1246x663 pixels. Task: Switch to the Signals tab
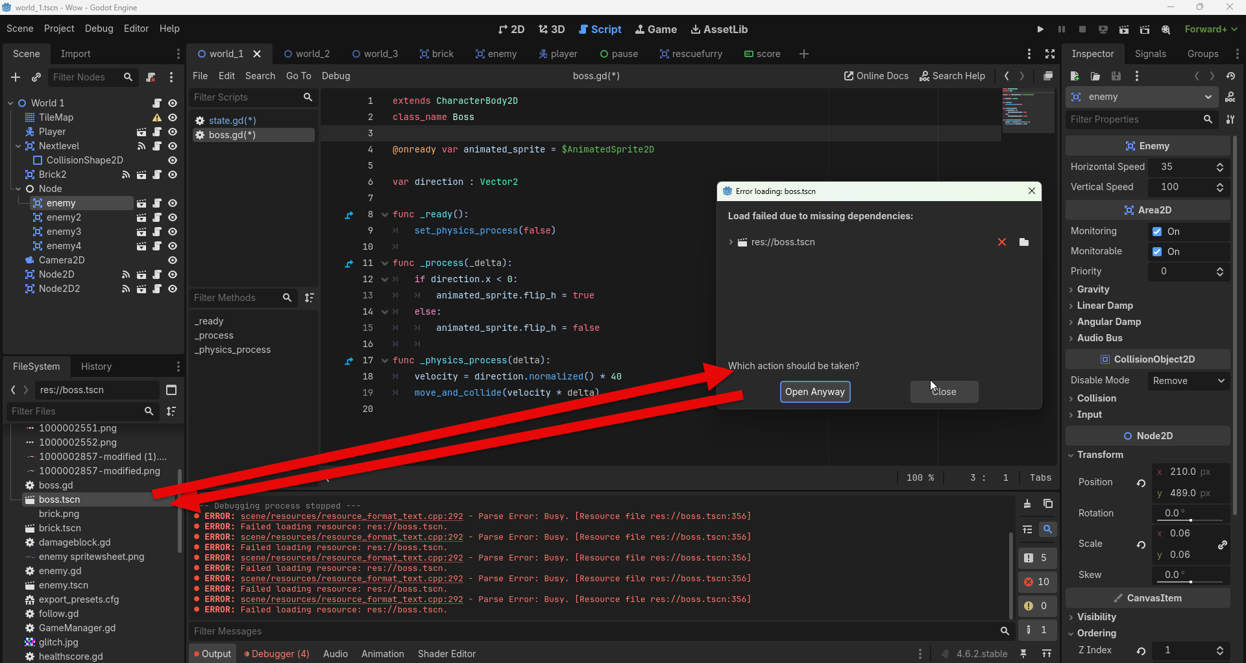coord(1150,54)
